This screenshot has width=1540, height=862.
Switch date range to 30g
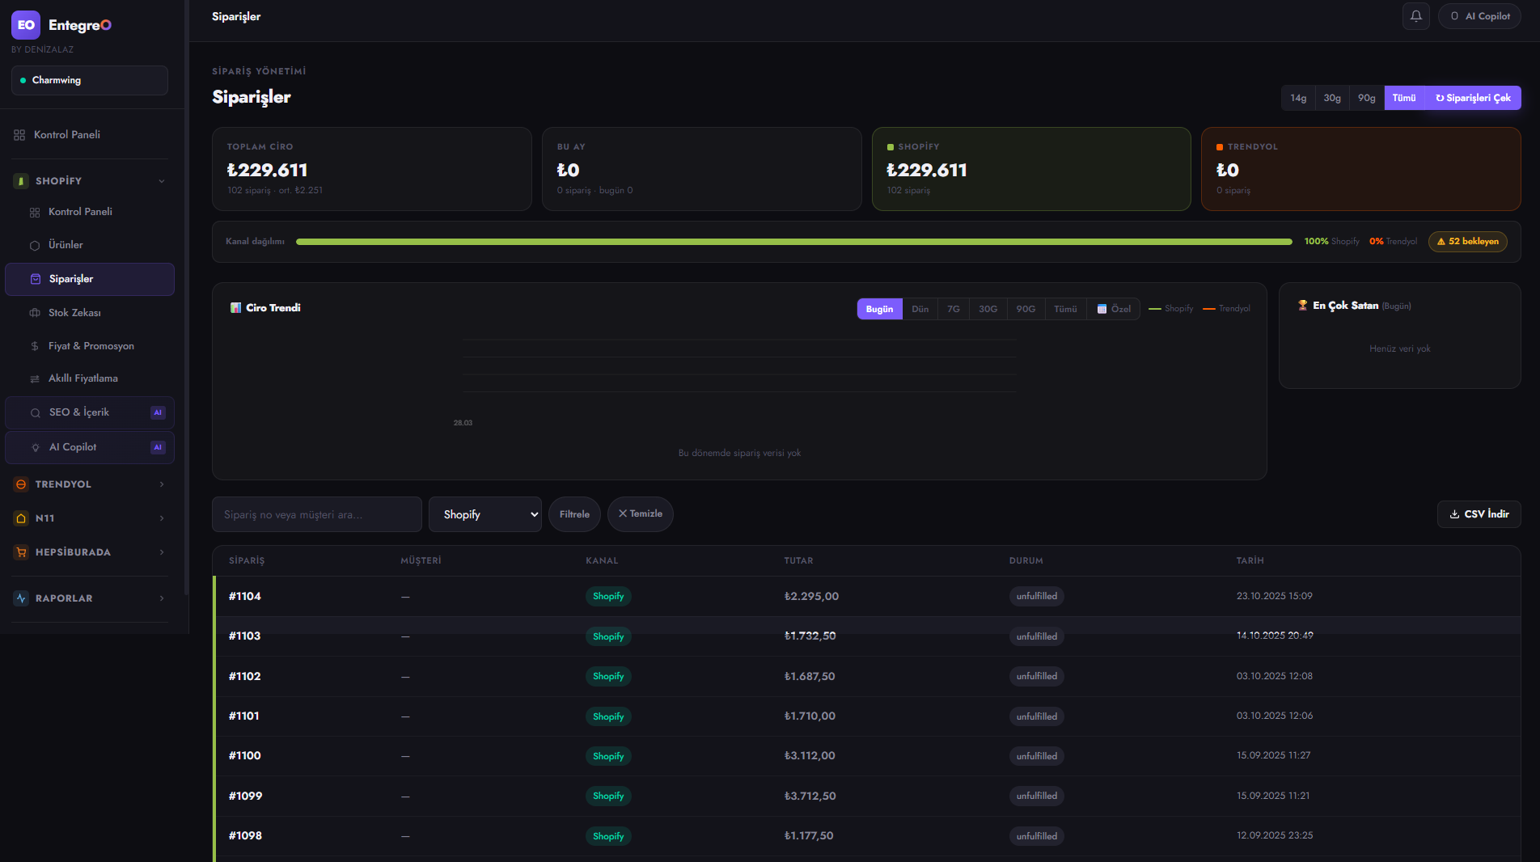[1332, 98]
